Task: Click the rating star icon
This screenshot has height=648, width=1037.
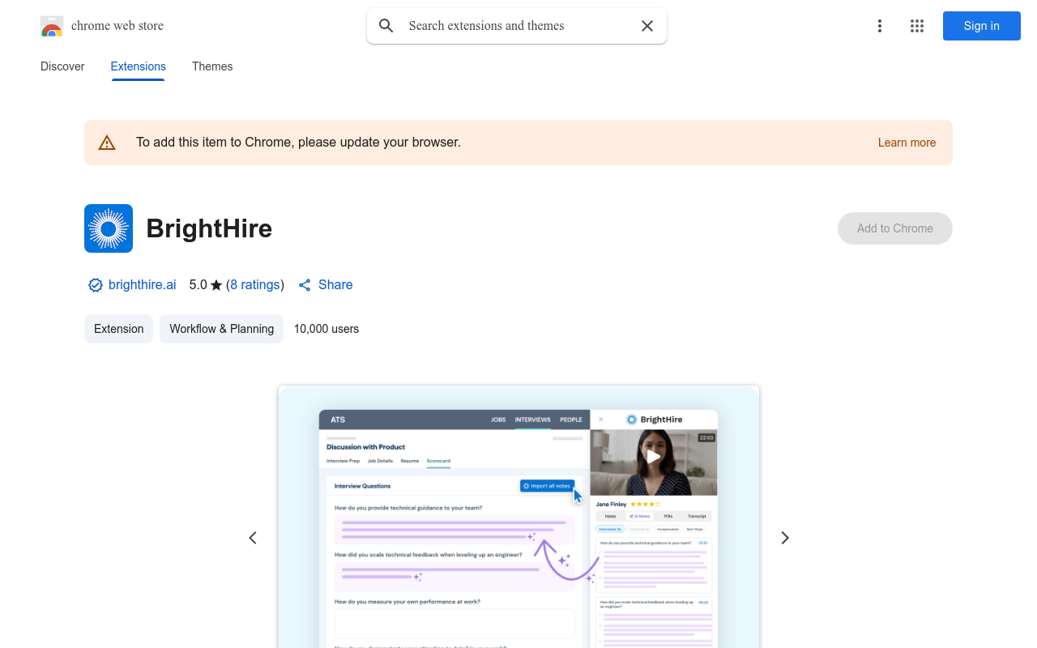Action: (x=216, y=285)
